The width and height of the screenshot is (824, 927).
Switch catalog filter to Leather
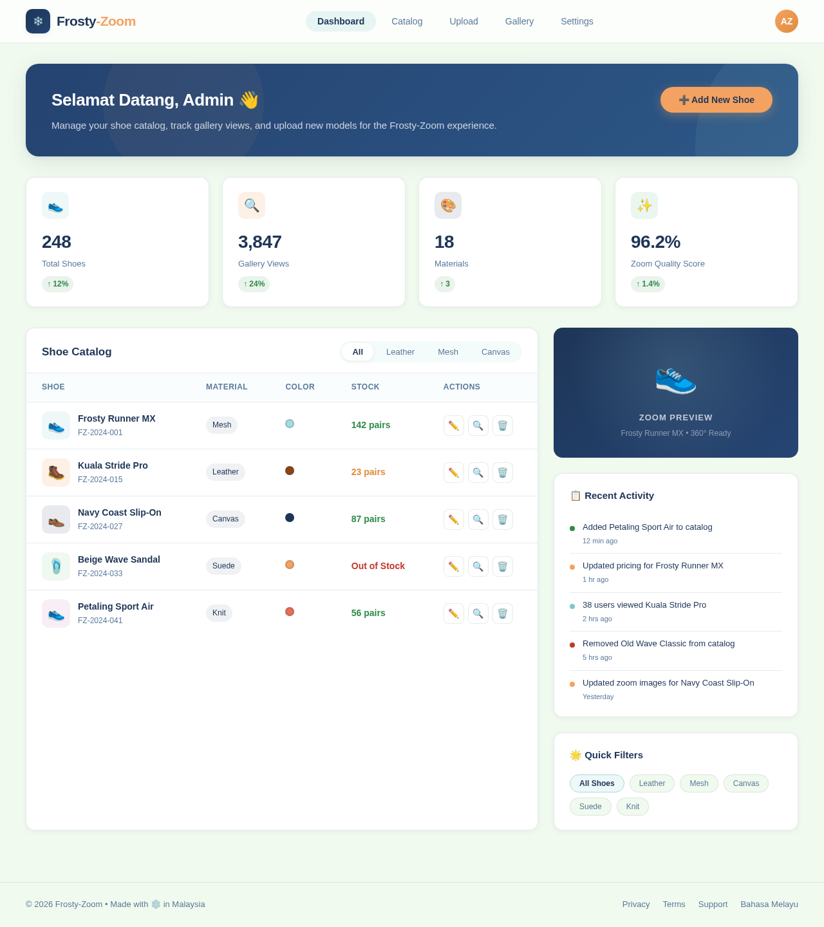[400, 352]
